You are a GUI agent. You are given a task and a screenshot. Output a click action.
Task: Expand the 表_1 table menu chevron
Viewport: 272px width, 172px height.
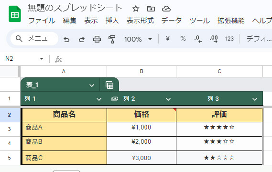tap(92, 86)
